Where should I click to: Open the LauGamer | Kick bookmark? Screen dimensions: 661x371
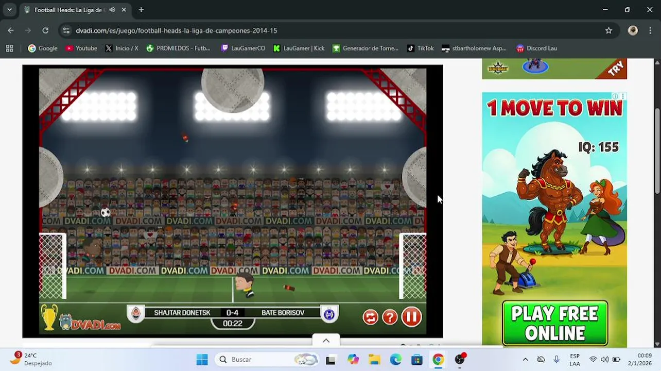coord(299,48)
